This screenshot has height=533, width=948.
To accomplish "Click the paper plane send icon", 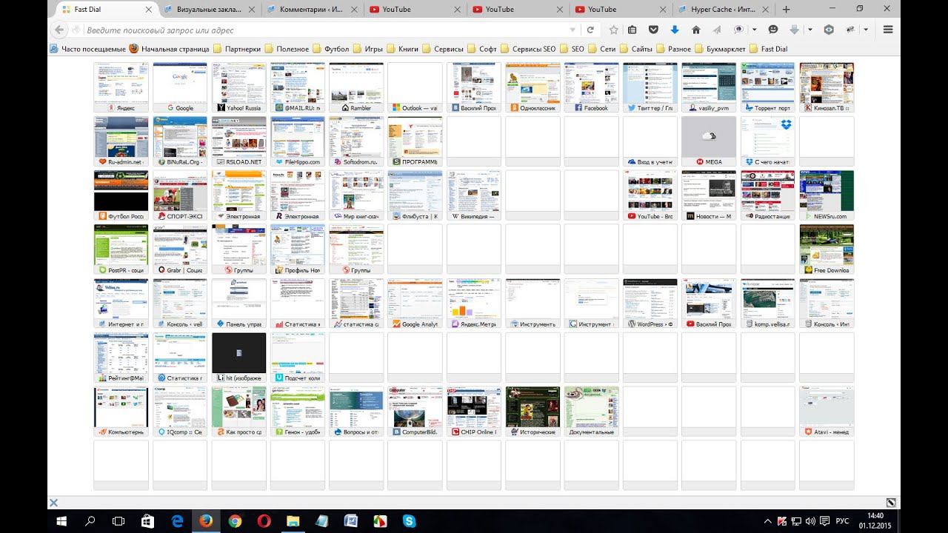I will pos(716,30).
